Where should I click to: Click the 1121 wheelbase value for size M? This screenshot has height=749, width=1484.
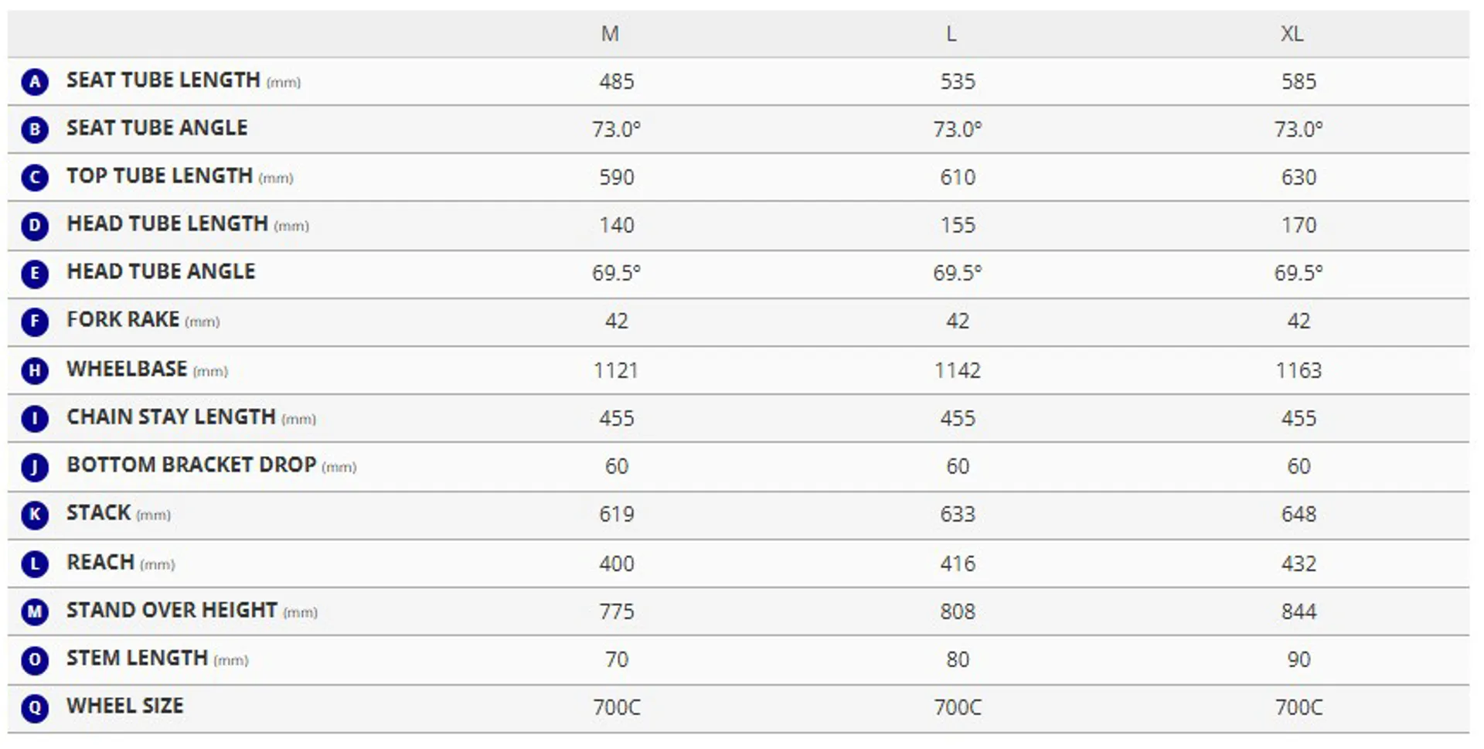click(x=616, y=371)
